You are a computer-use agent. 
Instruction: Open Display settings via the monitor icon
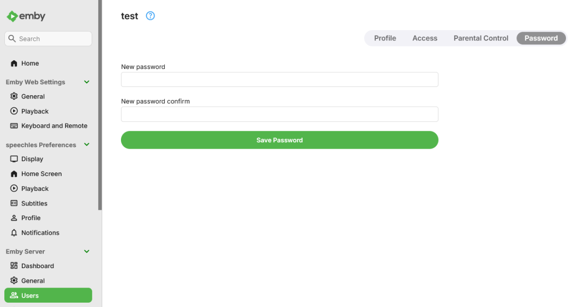[14, 159]
